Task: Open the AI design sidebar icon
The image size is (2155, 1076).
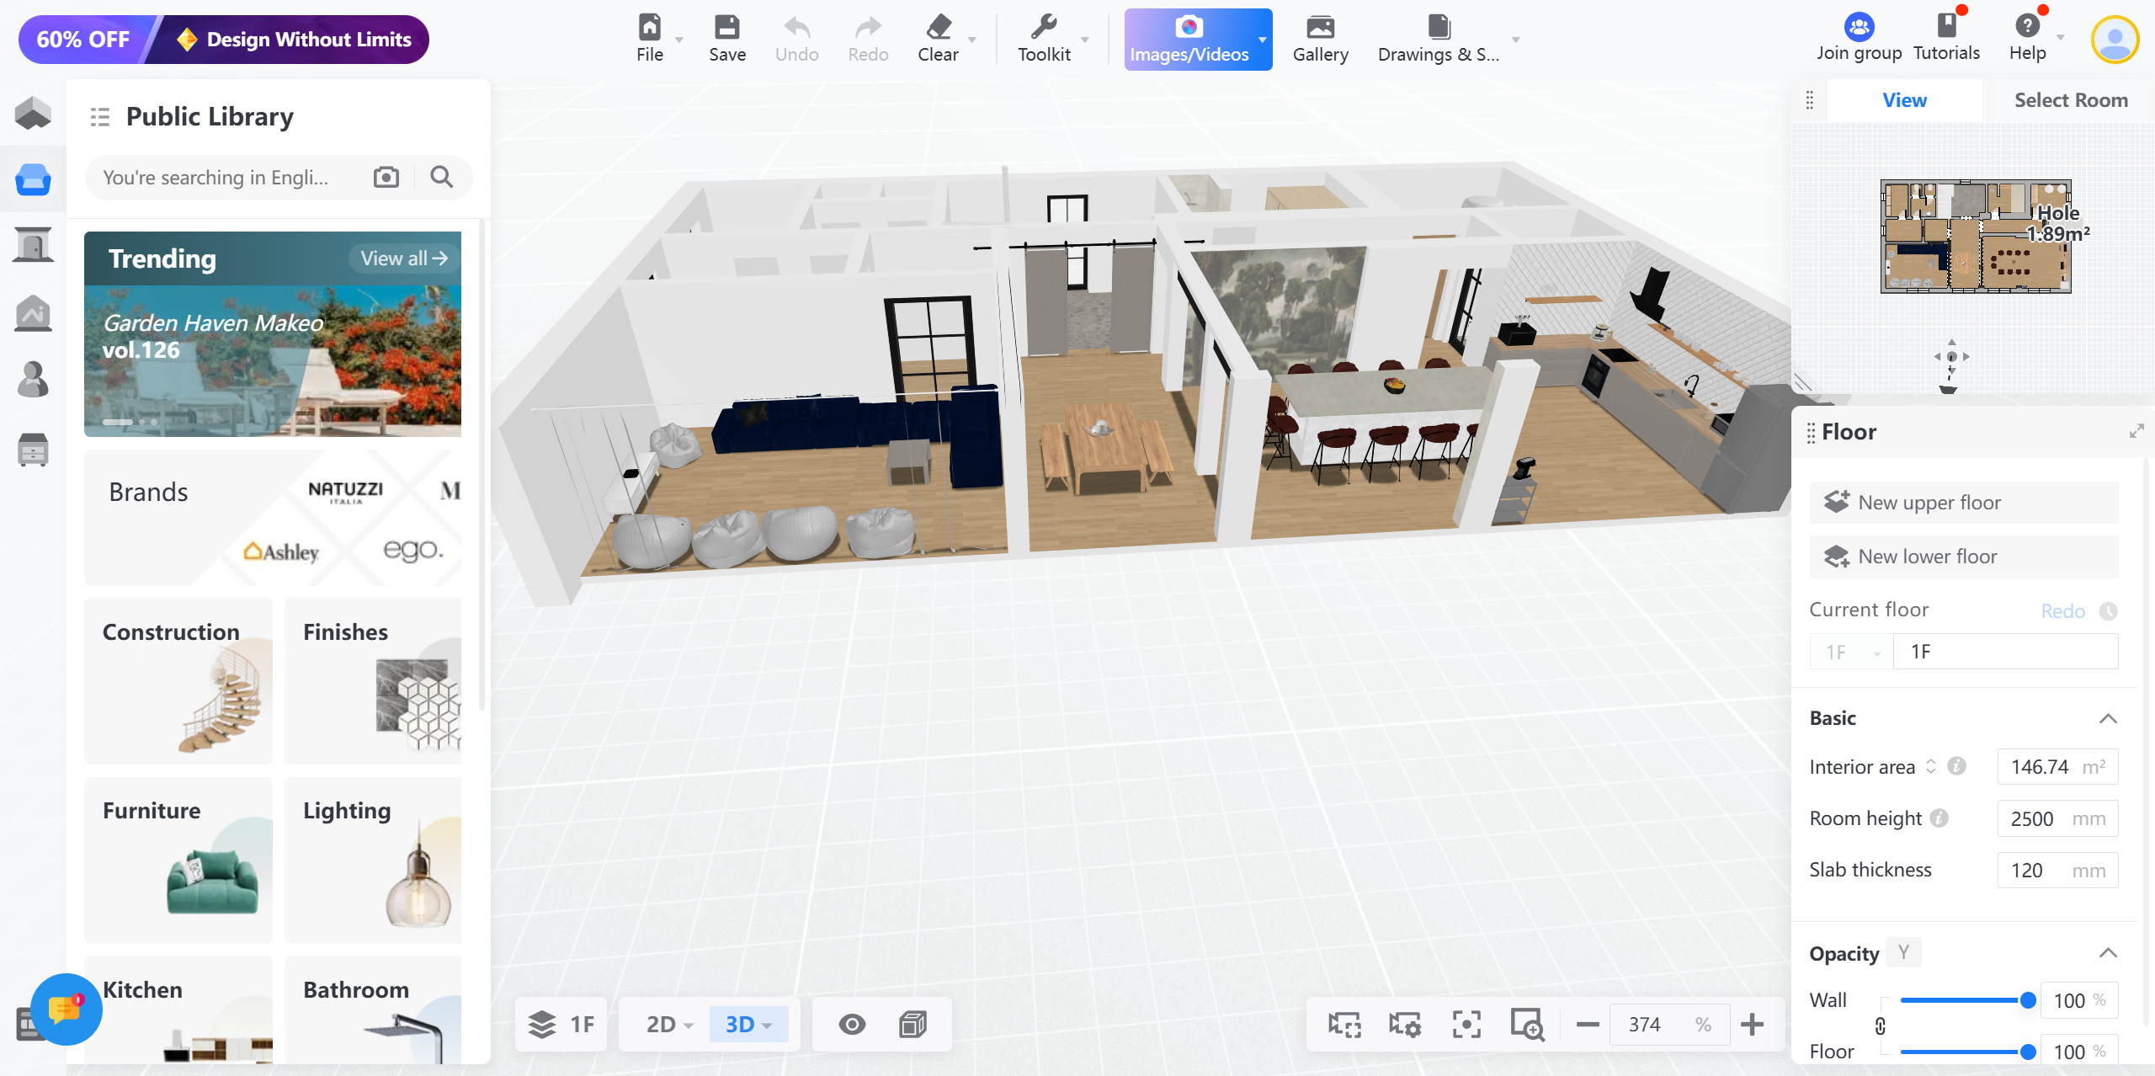Action: pos(33,312)
